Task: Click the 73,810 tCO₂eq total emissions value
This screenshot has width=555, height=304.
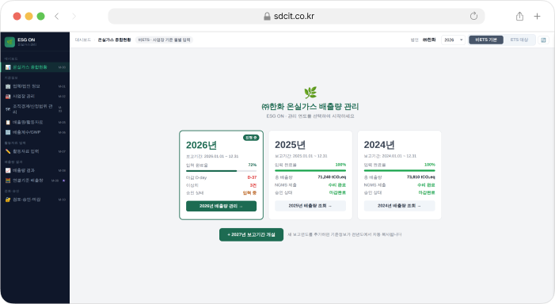Action: pos(421,177)
